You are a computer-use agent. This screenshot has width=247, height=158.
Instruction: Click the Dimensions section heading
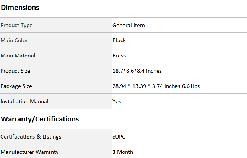point(20,8)
